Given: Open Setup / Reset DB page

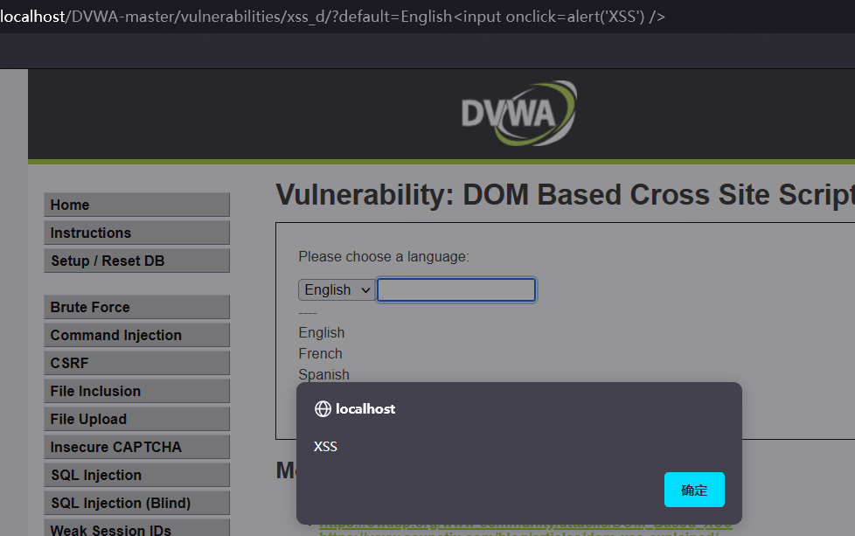Looking at the screenshot, I should 136,261.
